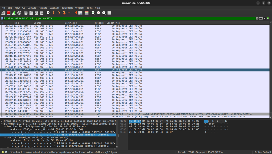Toggle packet colorization rules

[87, 13]
